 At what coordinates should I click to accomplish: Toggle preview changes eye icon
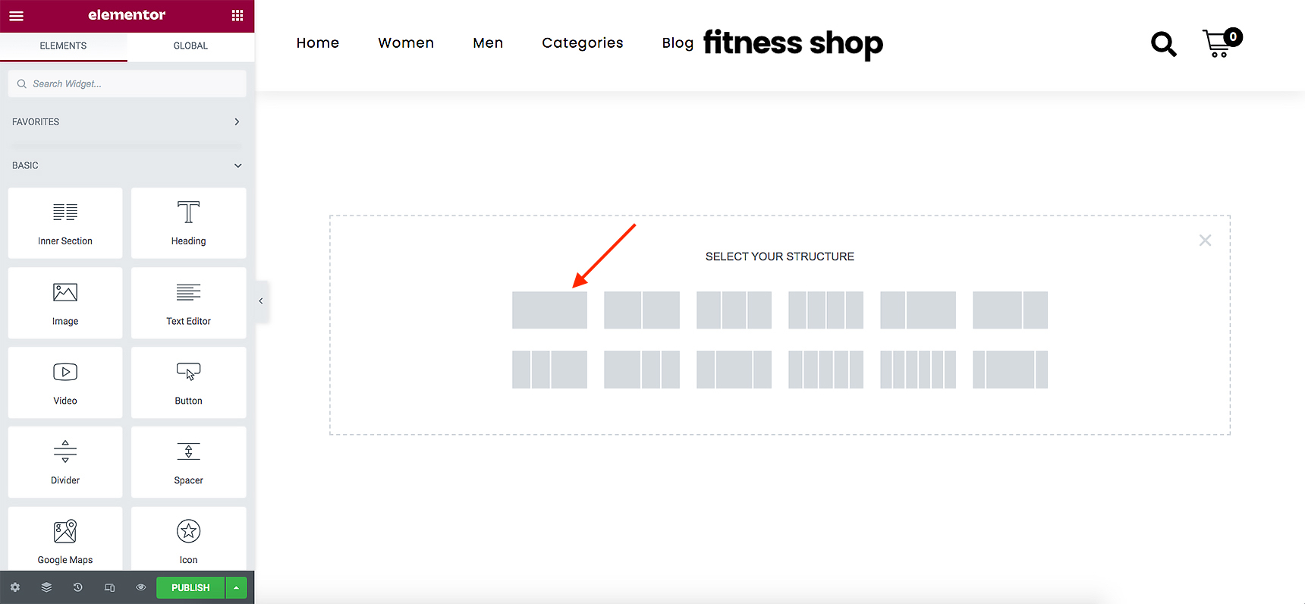[x=140, y=587]
